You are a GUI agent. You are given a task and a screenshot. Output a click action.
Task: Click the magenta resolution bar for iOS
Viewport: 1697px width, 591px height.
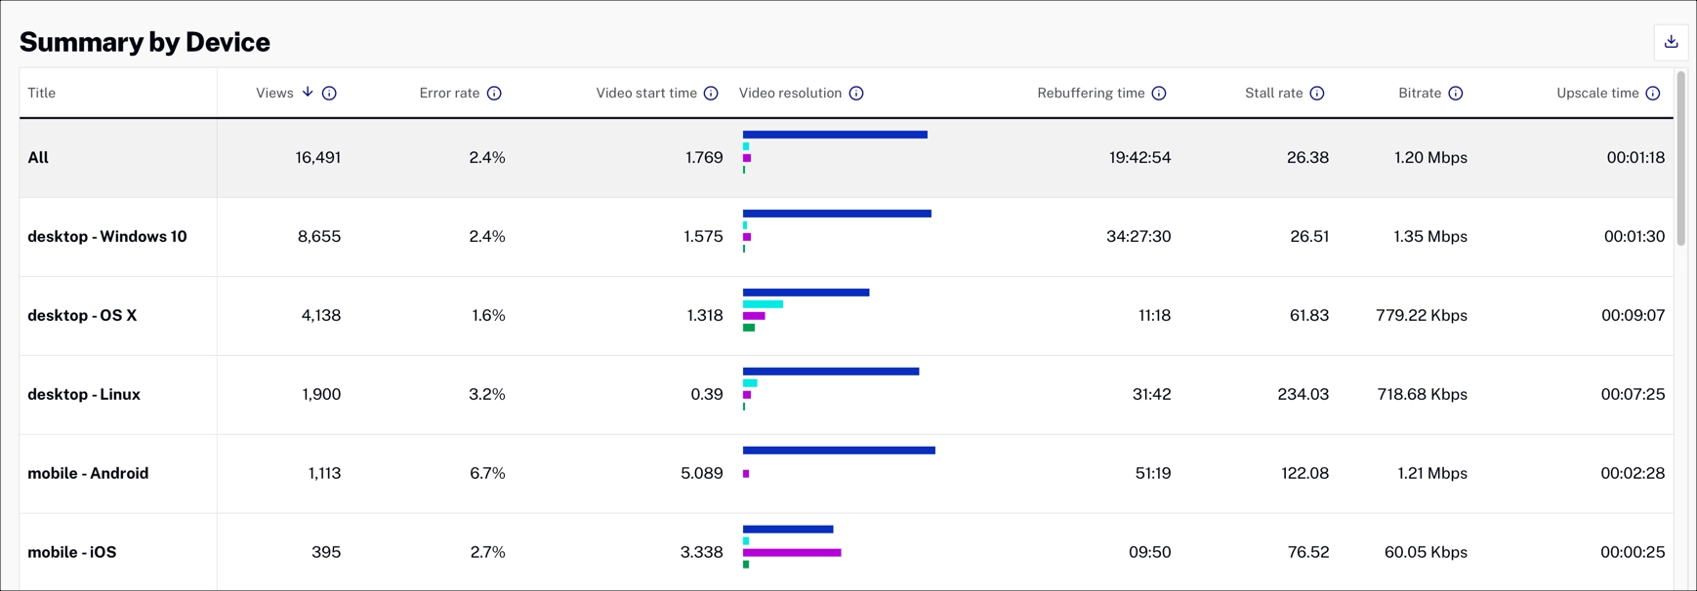pyautogui.click(x=791, y=553)
